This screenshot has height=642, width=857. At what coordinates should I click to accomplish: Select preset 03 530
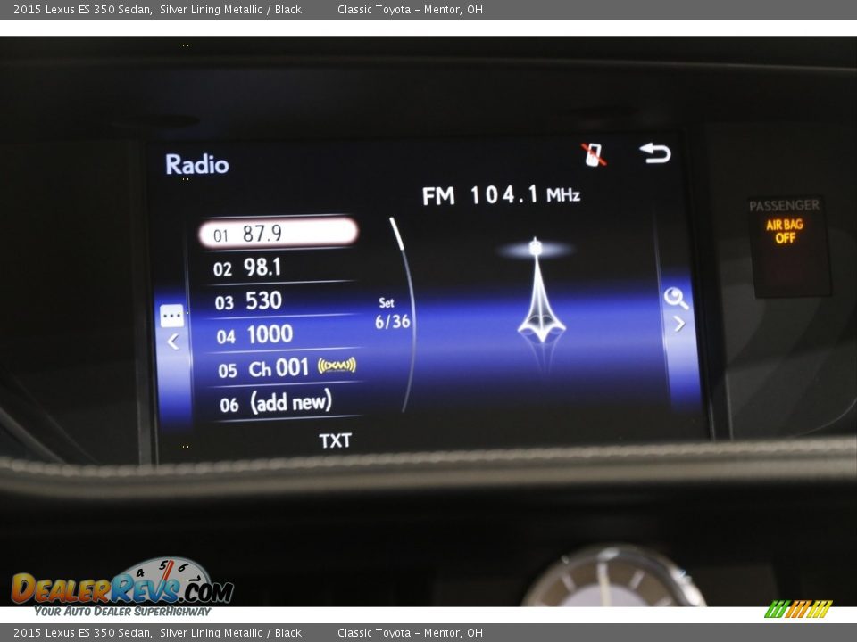pyautogui.click(x=279, y=300)
